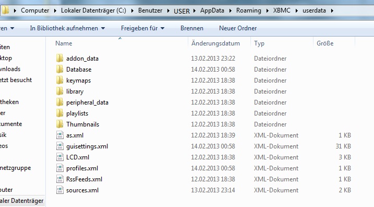Open the In Bibliothek aufnehmen dropdown
The image size is (374, 207).
pos(67,28)
